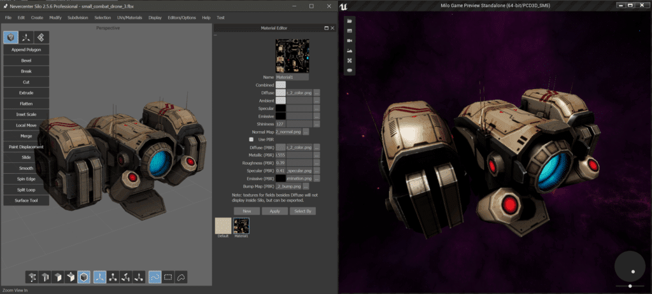Screen dimensions: 652x294
Task: Switch to object selection mode icon
Action: point(85,277)
